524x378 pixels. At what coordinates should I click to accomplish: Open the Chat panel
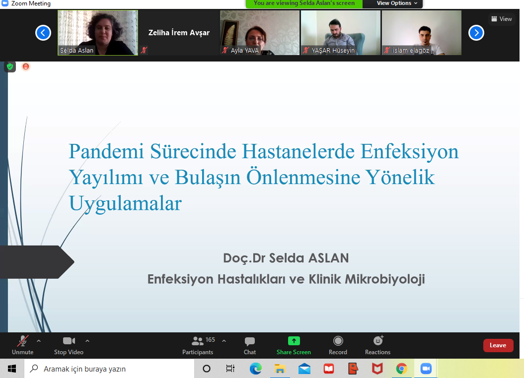pyautogui.click(x=250, y=345)
